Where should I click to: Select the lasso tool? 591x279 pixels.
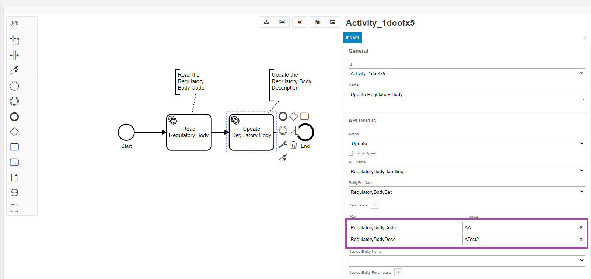coord(14,40)
